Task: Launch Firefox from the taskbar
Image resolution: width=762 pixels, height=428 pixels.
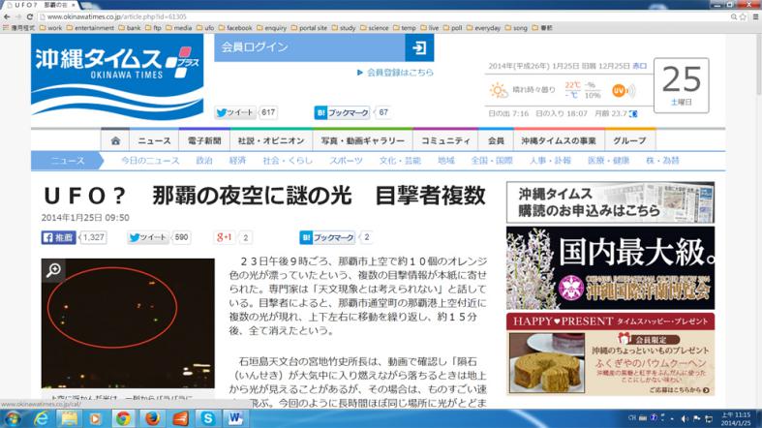Action: coord(152,418)
